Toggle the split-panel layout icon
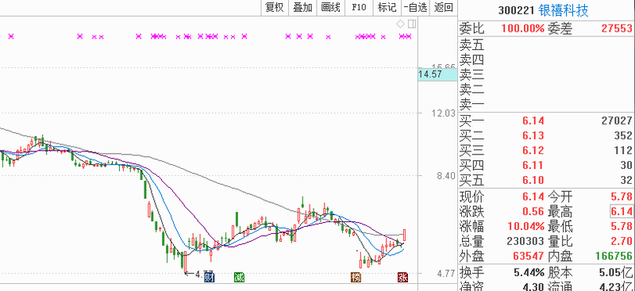This screenshot has height=291, width=635. coord(412,25)
